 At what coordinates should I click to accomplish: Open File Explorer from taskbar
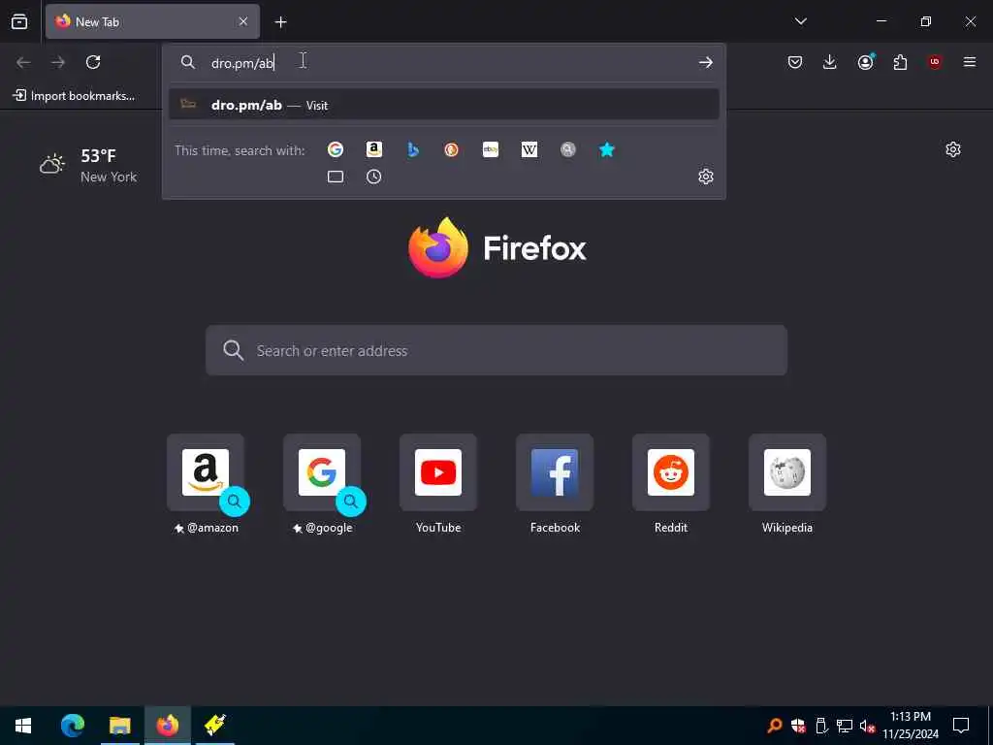click(119, 726)
